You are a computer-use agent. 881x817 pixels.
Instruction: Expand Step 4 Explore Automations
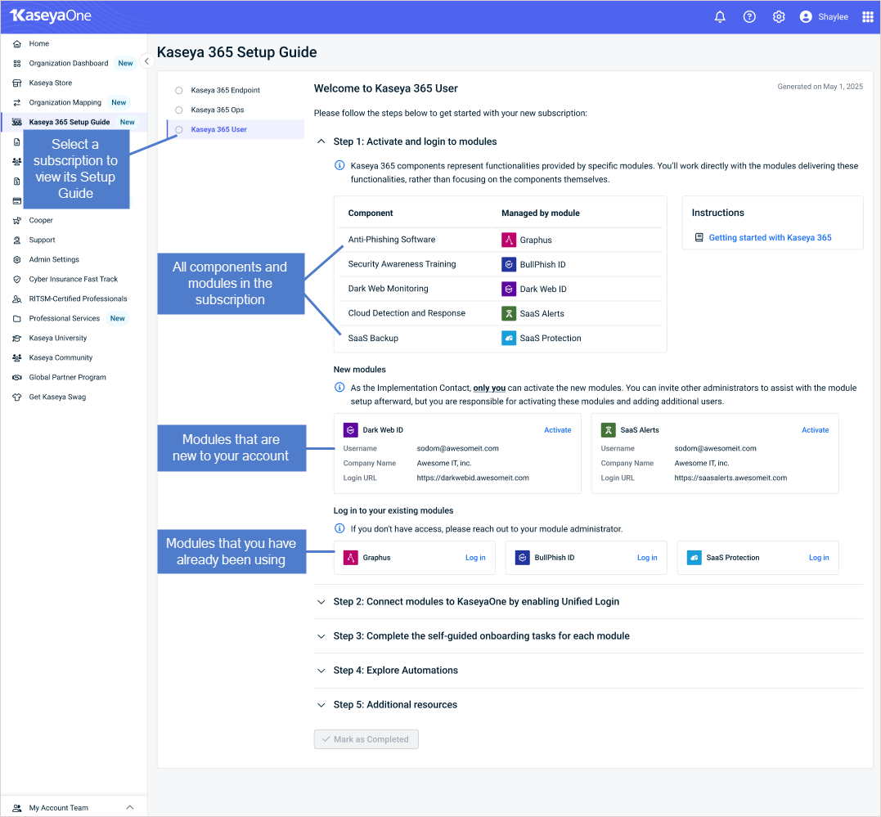click(321, 671)
